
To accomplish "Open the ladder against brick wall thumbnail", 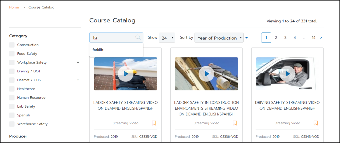I will [x=126, y=74].
